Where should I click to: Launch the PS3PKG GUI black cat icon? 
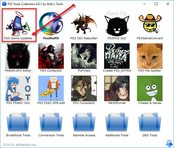[x=117, y=23]
